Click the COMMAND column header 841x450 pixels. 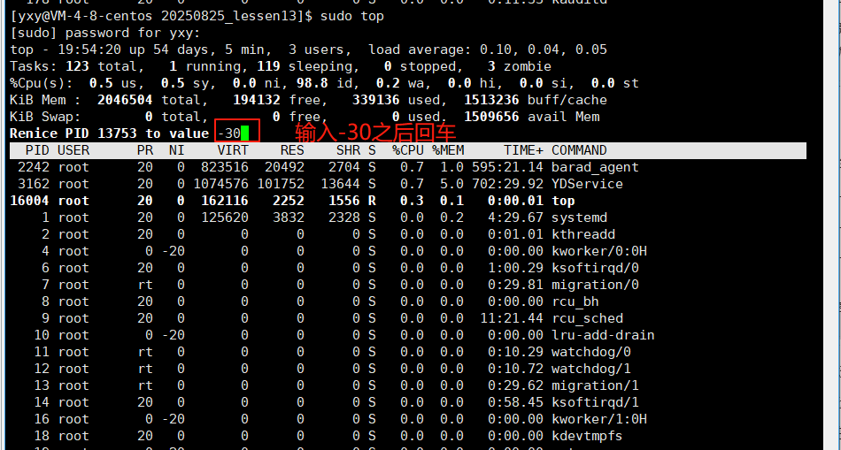coord(579,150)
